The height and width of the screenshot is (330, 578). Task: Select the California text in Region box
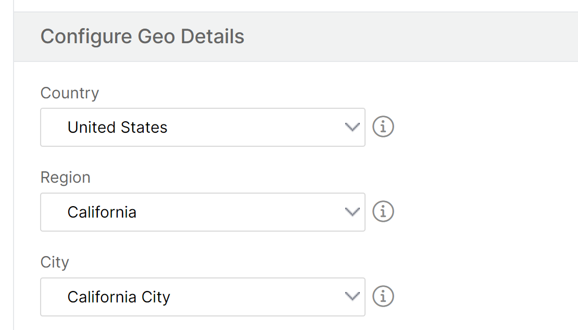(102, 212)
